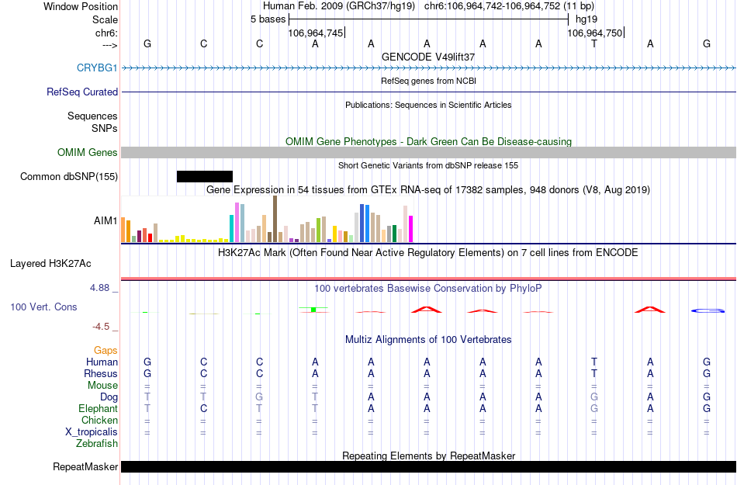Click the Scale ruler label
The image size is (737, 485).
[105, 19]
